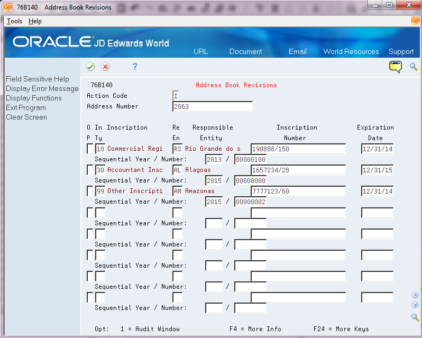The height and width of the screenshot is (338, 422).
Task: Open the Document banner link
Action: point(246,51)
